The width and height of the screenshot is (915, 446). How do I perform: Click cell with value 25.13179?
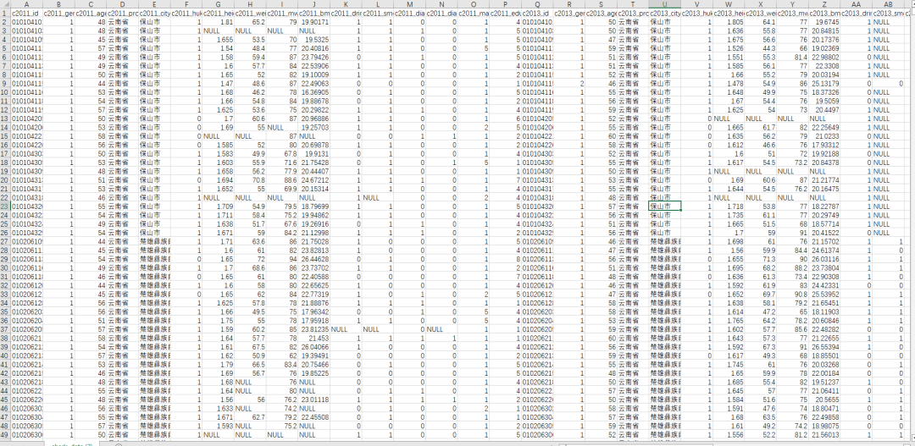click(824, 83)
